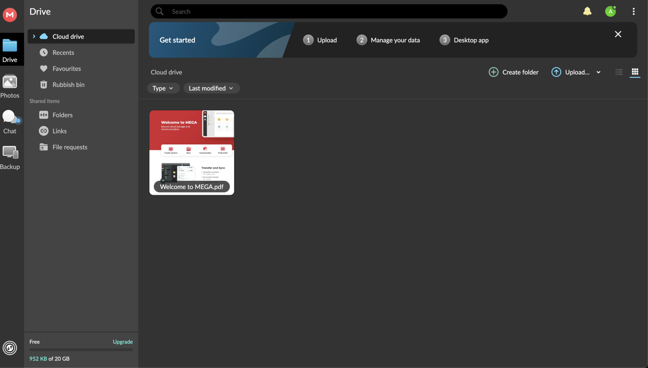
Task: Click the account avatar
Action: (611, 11)
